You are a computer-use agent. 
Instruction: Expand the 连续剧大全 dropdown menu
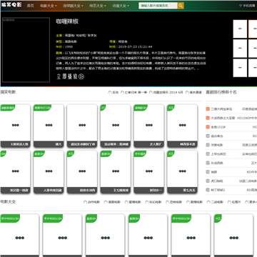point(73,6)
